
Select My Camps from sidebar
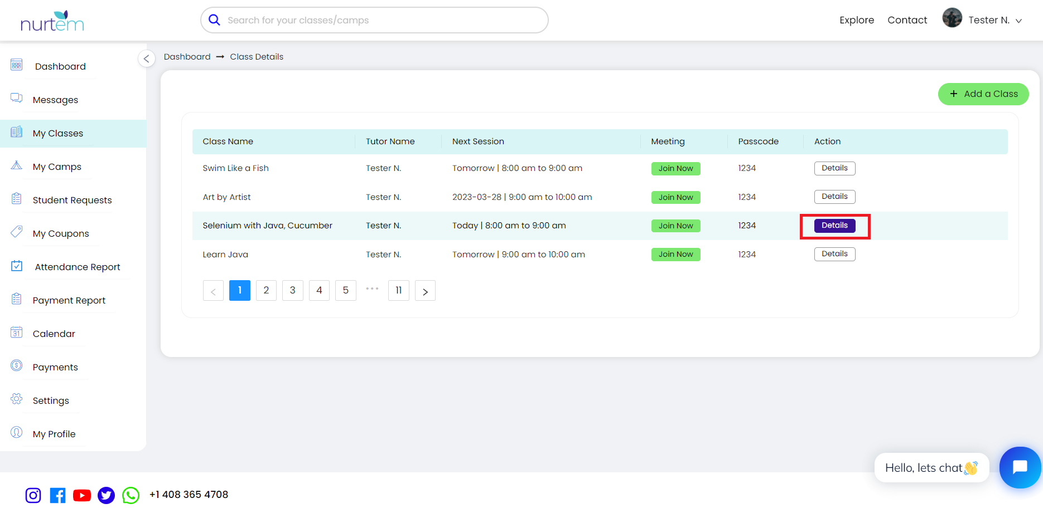[x=57, y=167]
